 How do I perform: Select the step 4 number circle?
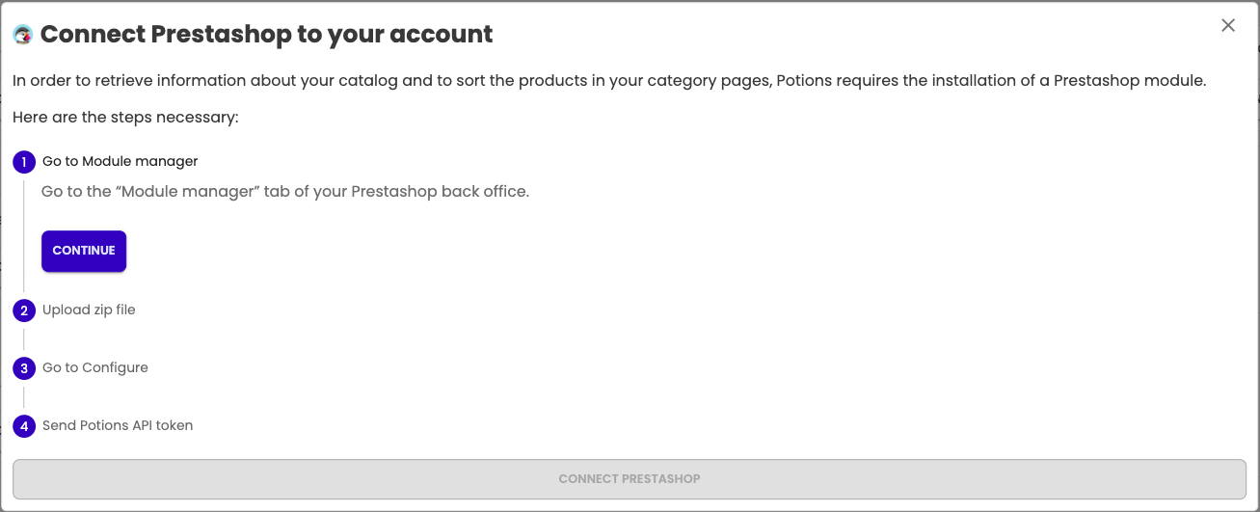[x=24, y=426]
